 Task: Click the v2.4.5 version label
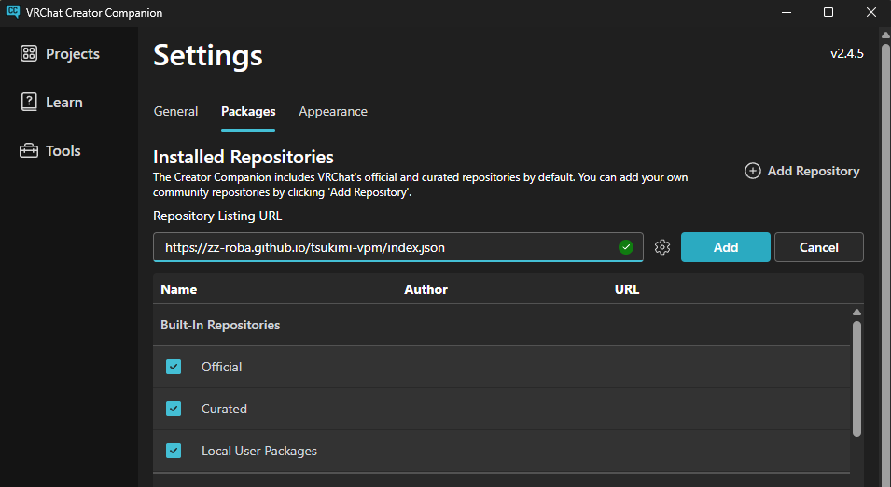coord(846,53)
